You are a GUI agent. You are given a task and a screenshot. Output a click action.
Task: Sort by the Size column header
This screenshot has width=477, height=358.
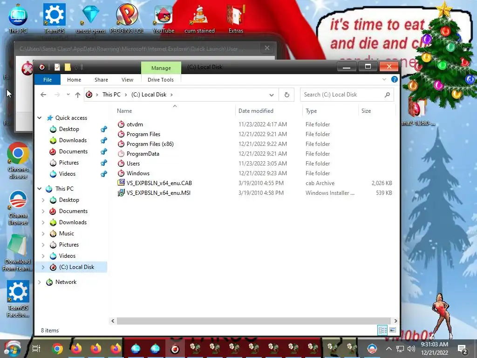(x=377, y=111)
